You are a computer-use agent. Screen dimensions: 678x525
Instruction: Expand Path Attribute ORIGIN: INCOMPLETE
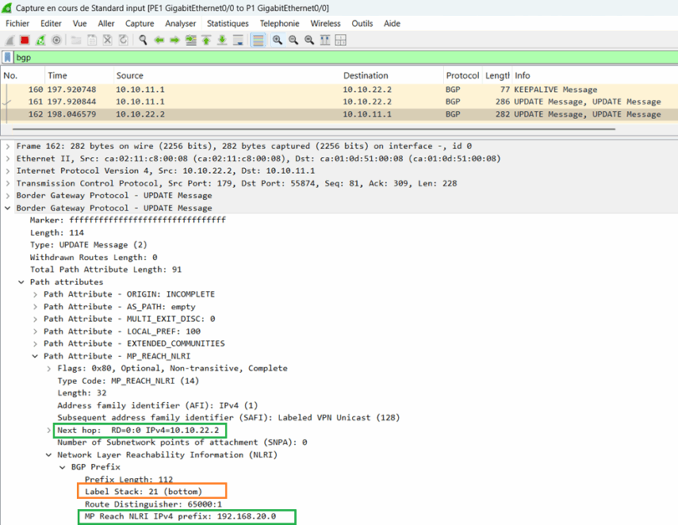click(35, 294)
